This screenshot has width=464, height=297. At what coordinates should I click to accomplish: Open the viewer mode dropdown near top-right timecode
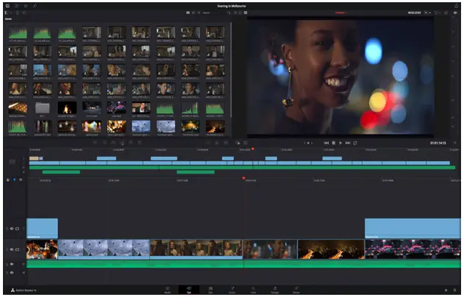428,12
